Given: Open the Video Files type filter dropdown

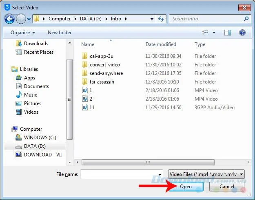Looking at the screenshot, I should point(206,174).
